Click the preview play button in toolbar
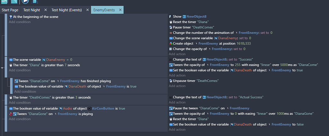The height and width of the screenshot is (136, 329). (x=25, y=2)
